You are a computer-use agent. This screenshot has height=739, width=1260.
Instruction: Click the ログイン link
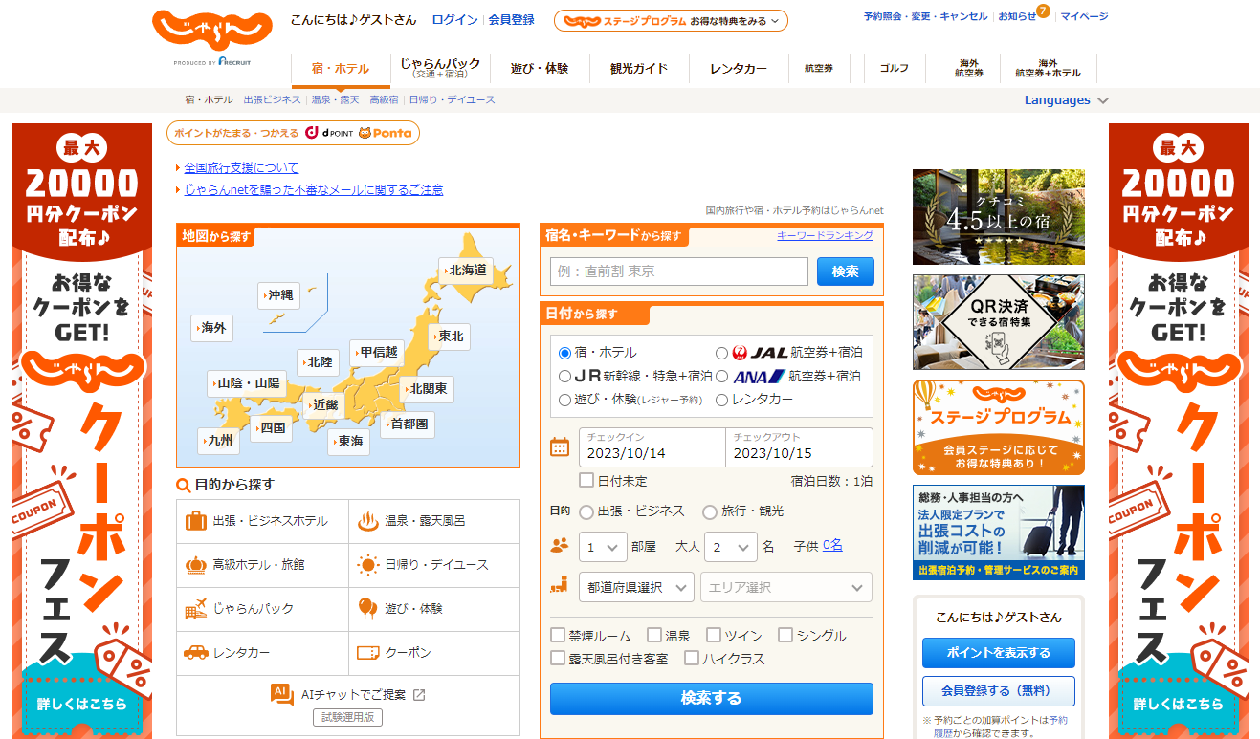click(x=455, y=19)
